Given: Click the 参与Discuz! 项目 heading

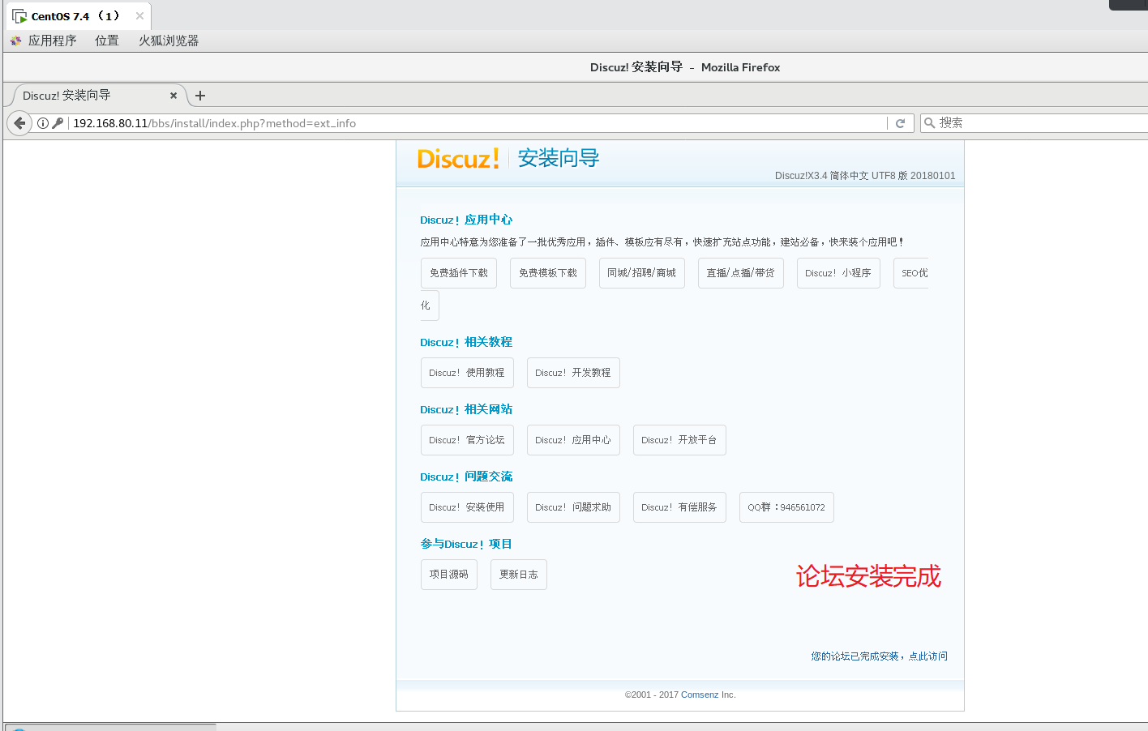Looking at the screenshot, I should (466, 544).
